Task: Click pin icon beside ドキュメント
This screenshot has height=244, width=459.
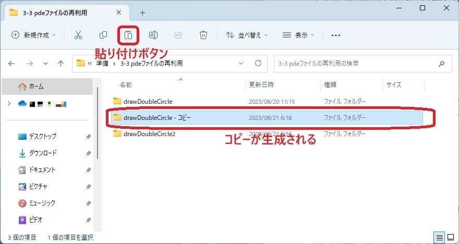Action: (x=88, y=170)
